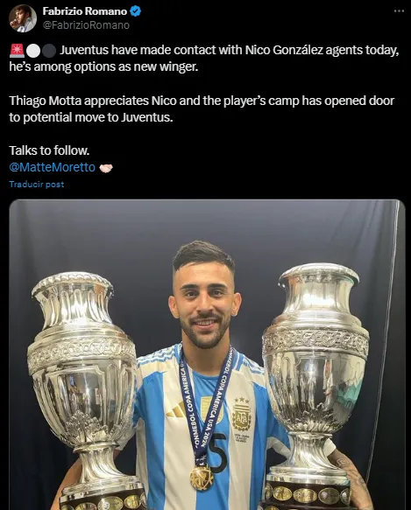Open the @FabrizioRomano handle link
This screenshot has width=411, height=510.
[86, 25]
